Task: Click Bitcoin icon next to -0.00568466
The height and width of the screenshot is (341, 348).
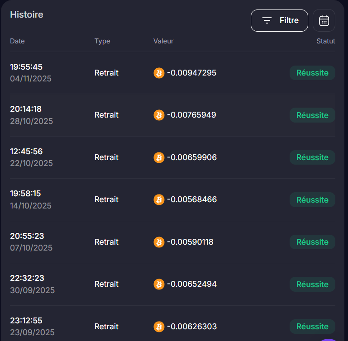Action: click(x=159, y=199)
